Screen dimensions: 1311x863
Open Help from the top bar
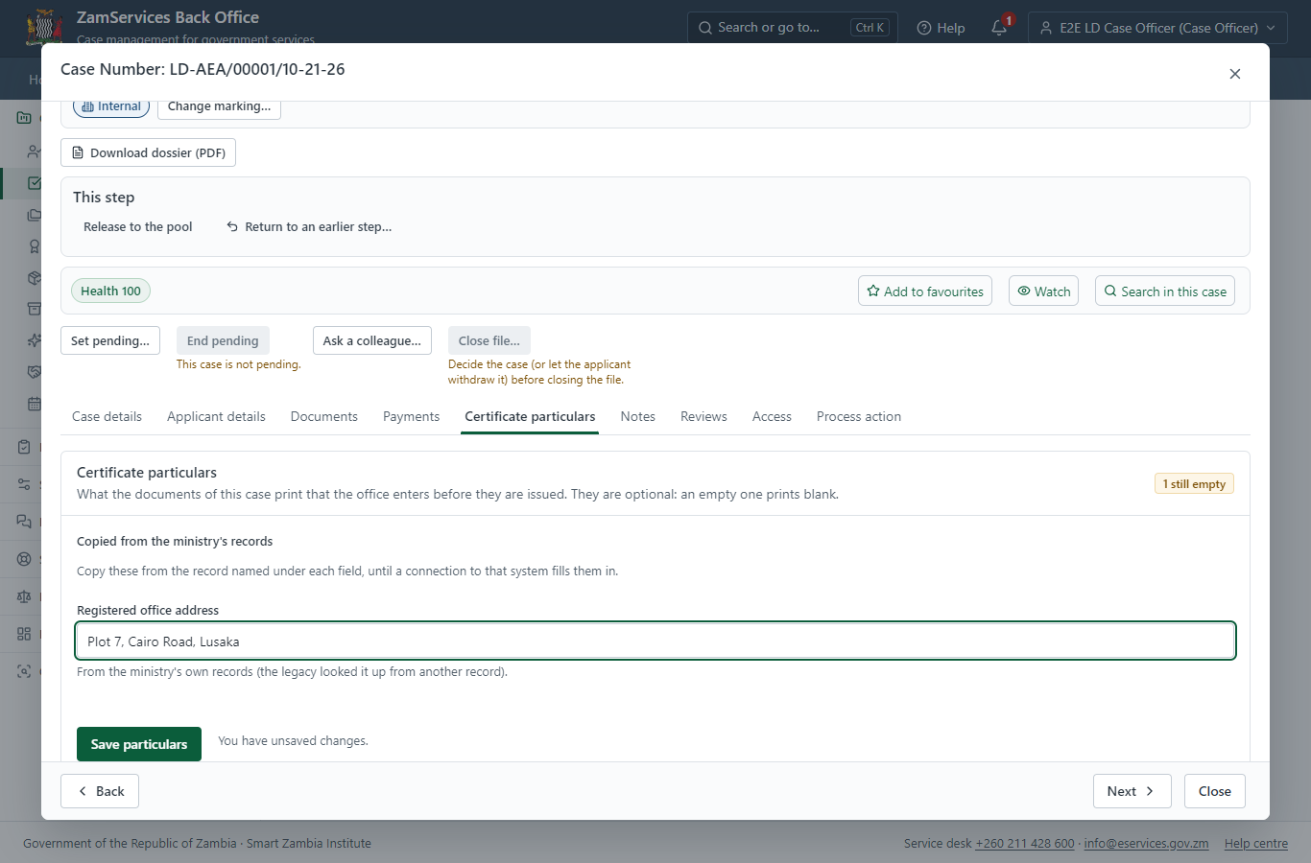pyautogui.click(x=941, y=28)
